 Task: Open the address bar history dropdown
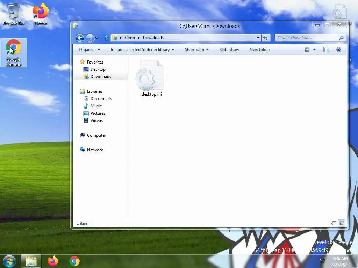(258, 38)
